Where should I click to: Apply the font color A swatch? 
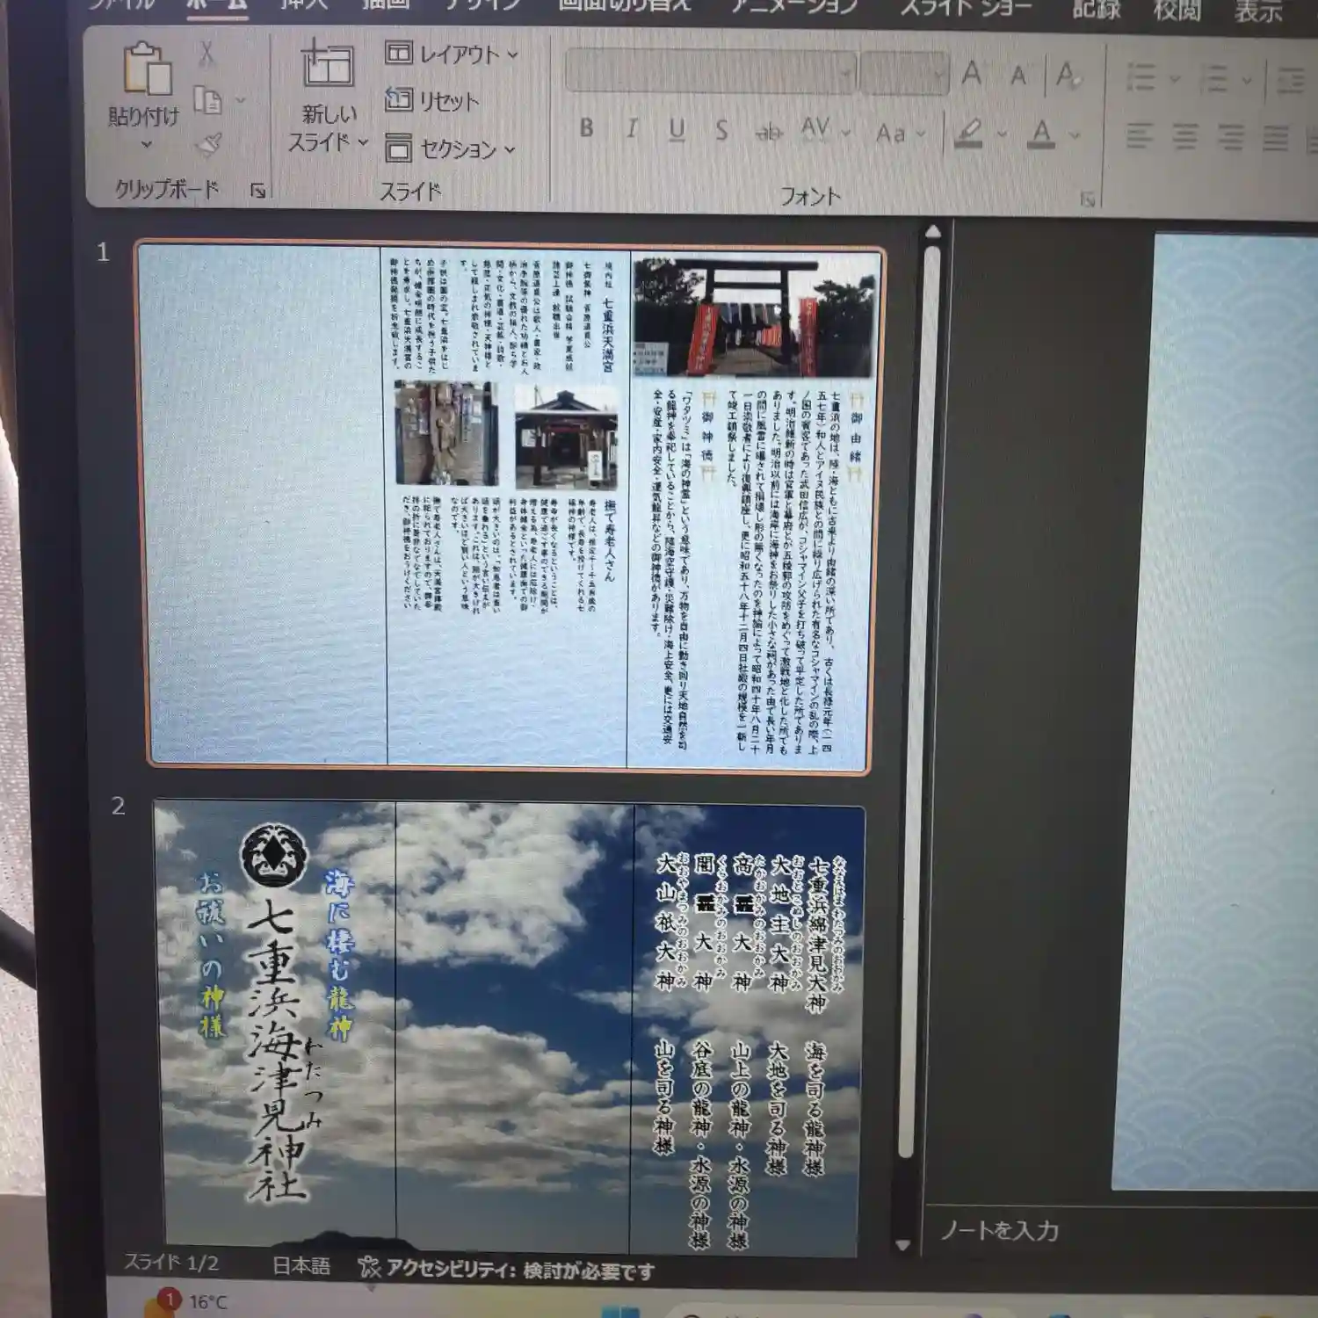click(x=1041, y=134)
